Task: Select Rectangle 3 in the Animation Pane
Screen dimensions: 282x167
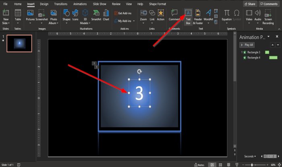Action: [253, 52]
